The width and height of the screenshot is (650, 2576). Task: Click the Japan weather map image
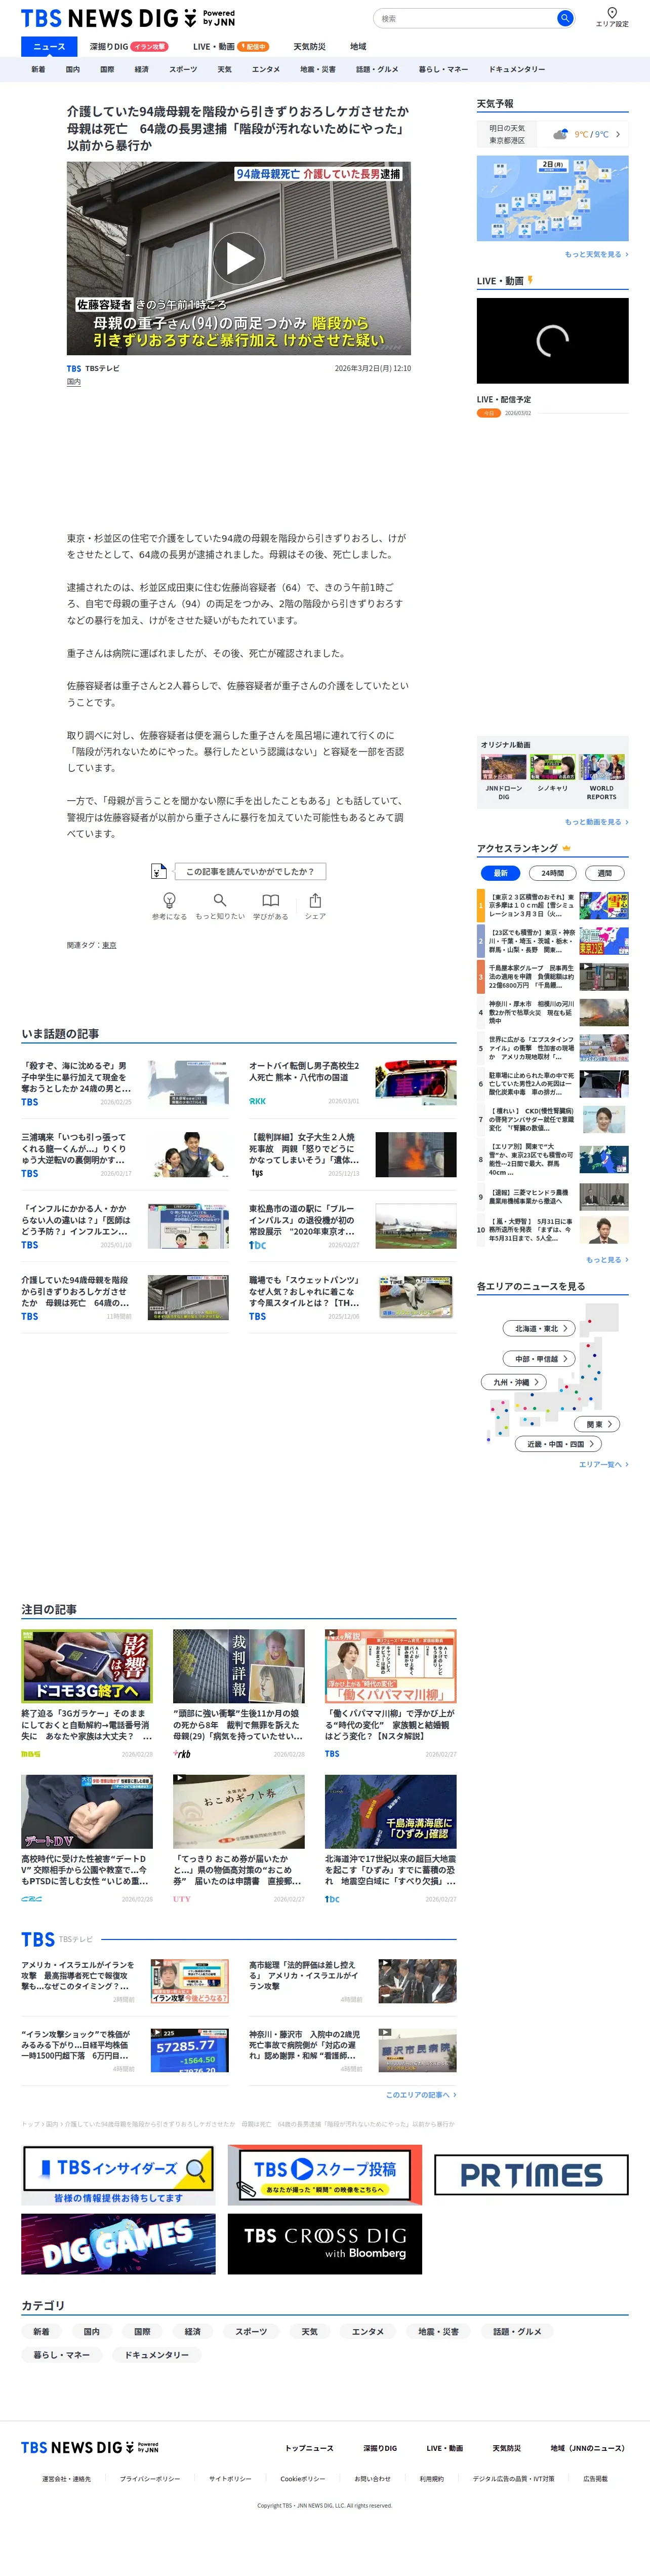click(552, 198)
